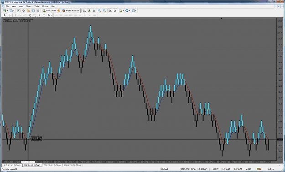The image size is (285, 172).
Task: Select the MN timeframe button
Action: coord(94,15)
